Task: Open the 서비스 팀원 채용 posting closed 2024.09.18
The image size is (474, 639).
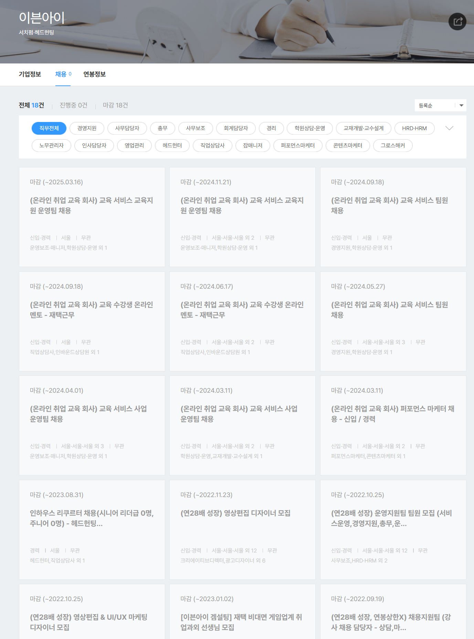Action: point(393,217)
